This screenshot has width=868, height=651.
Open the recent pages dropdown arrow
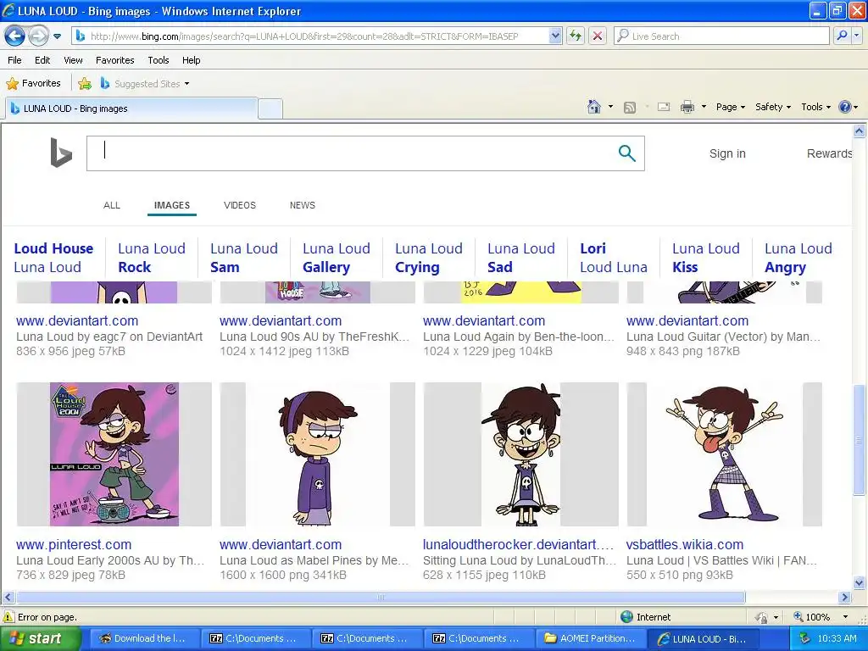[57, 36]
